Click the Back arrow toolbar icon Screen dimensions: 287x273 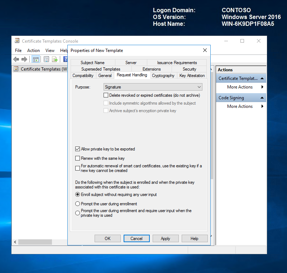16,59
